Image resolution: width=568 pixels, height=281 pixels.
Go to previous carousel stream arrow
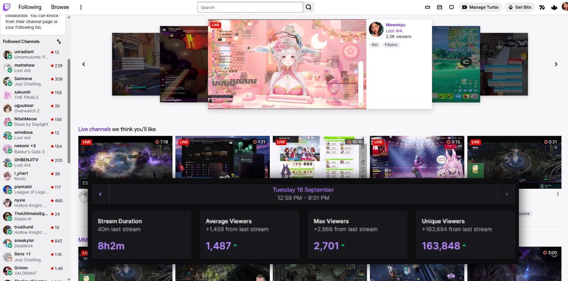point(84,64)
